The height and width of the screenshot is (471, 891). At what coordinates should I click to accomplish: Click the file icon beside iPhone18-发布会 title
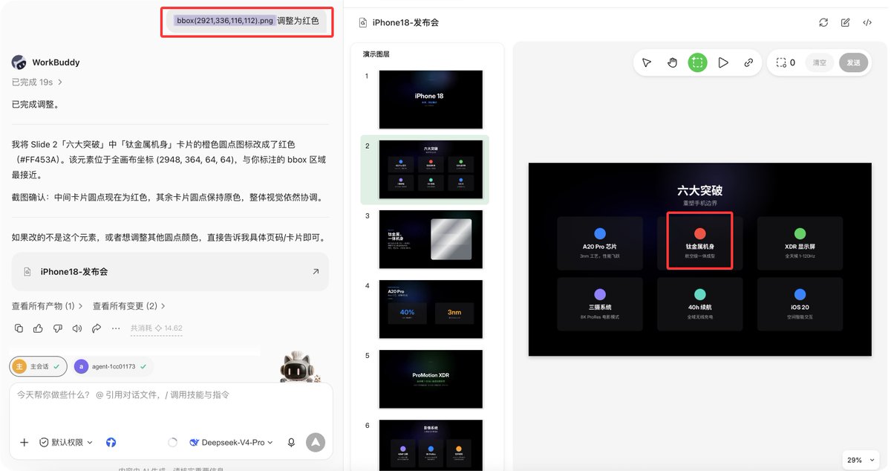pyautogui.click(x=362, y=22)
